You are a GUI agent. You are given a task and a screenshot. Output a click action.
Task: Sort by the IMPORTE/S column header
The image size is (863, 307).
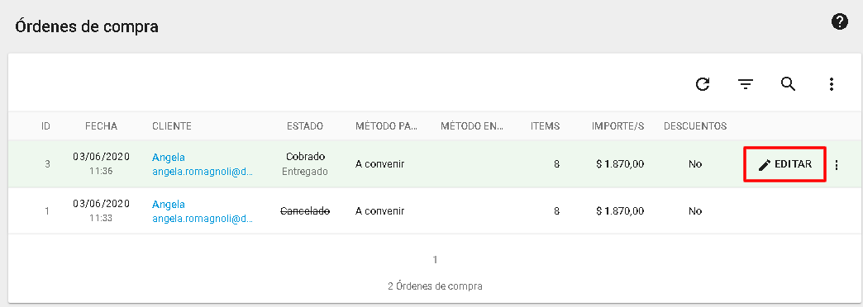click(617, 125)
